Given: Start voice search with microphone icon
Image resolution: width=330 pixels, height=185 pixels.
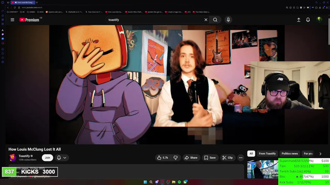Looking at the screenshot, I should click(x=228, y=20).
